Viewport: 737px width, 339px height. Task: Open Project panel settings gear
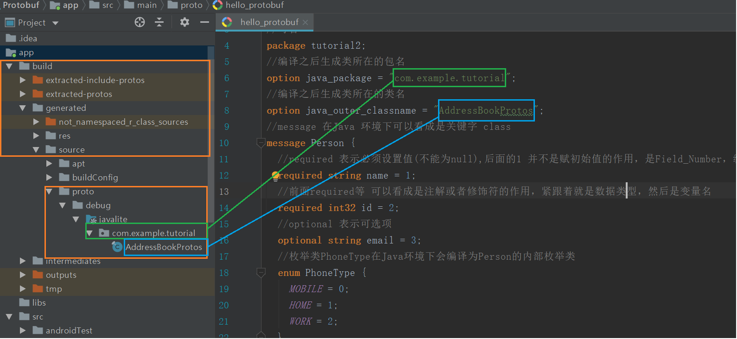(184, 22)
